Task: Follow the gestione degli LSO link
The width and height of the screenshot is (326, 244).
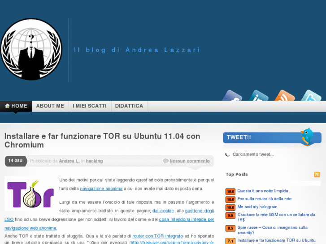Action: point(200,211)
